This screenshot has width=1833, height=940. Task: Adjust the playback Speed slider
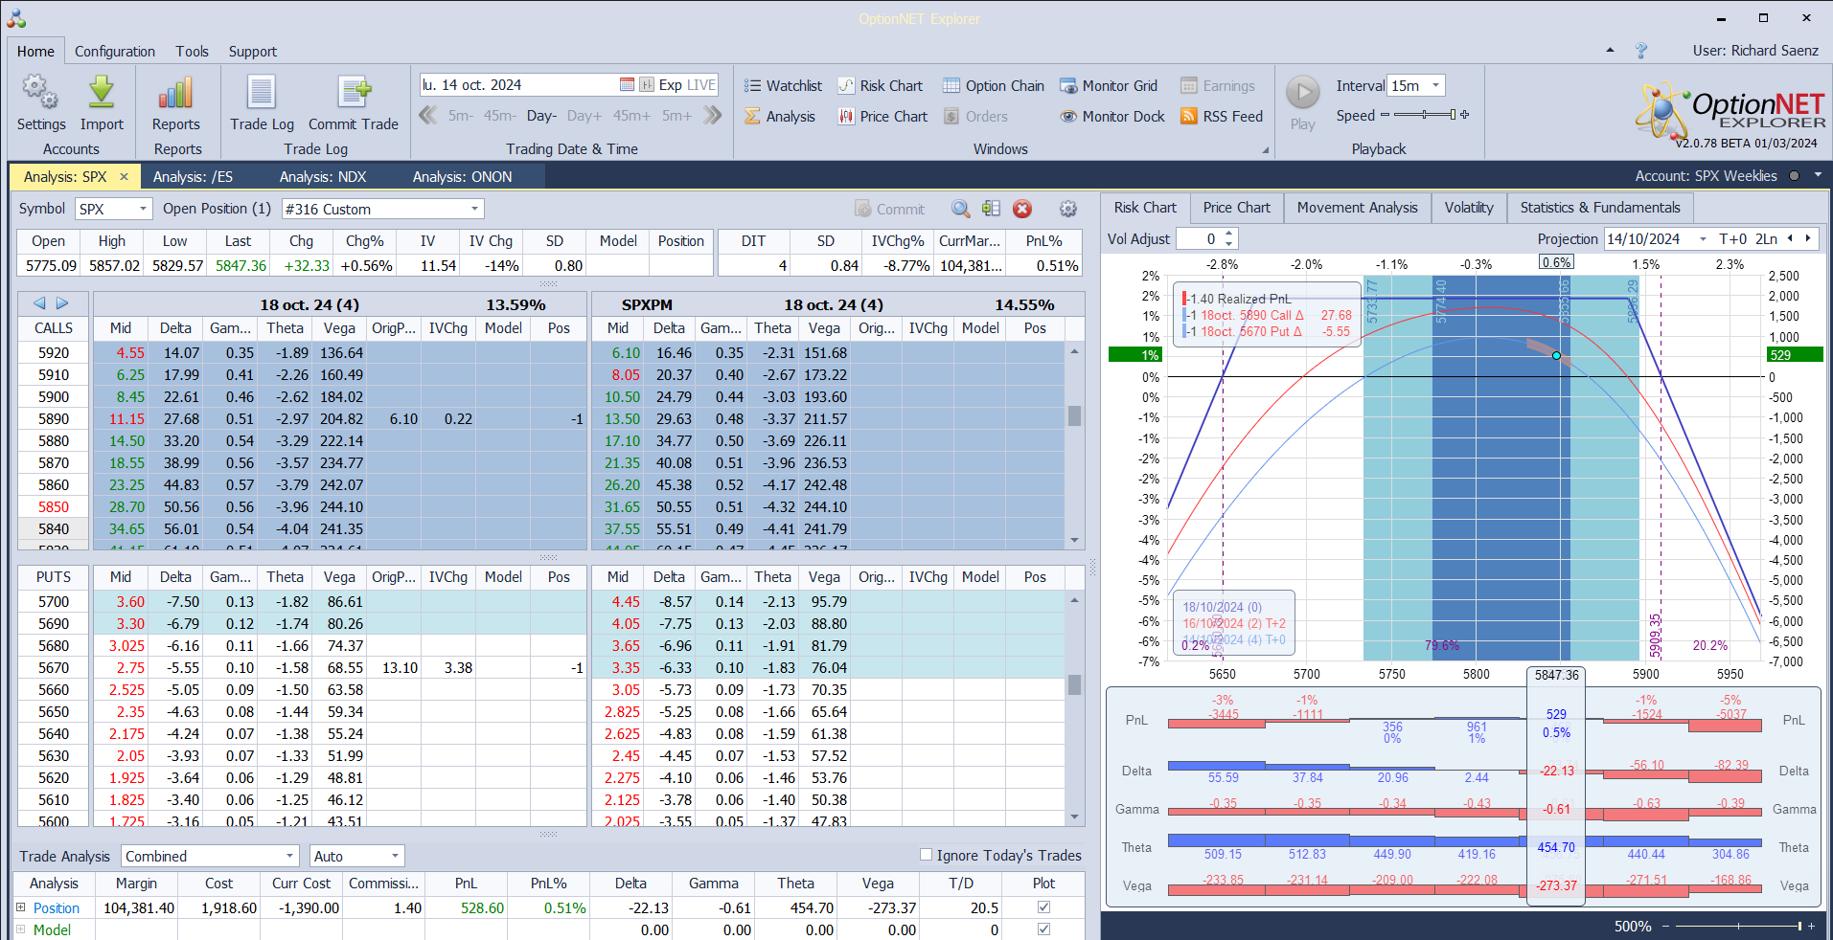pyautogui.click(x=1425, y=115)
